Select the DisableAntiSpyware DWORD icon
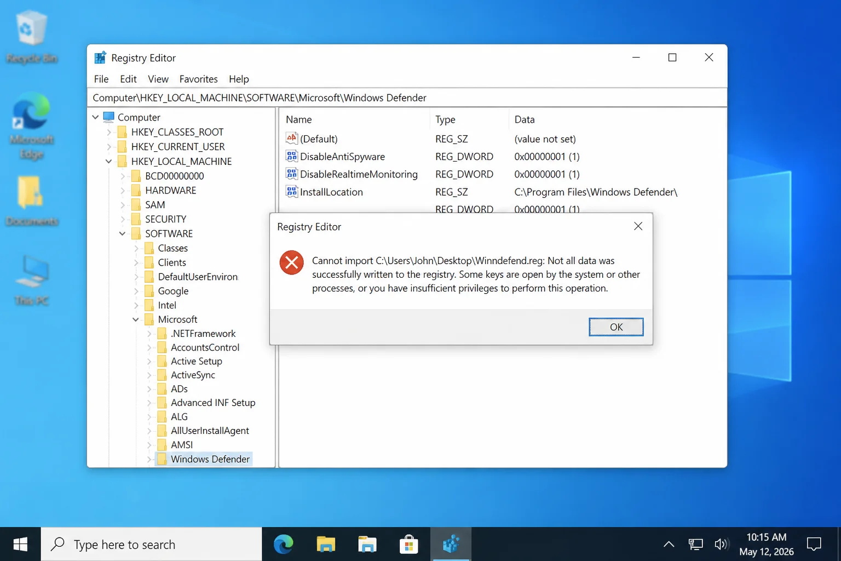841x561 pixels. click(x=292, y=156)
